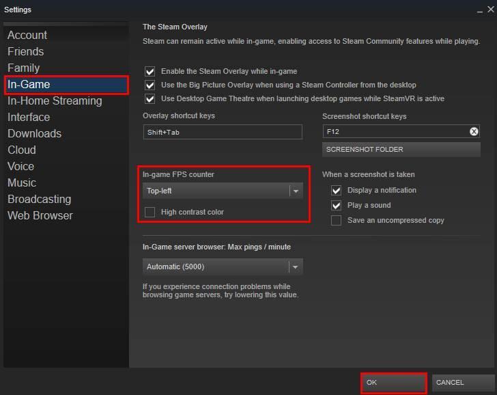The width and height of the screenshot is (497, 395).
Task: Toggle Enable the Steam Overlay while in-game
Action: [150, 71]
